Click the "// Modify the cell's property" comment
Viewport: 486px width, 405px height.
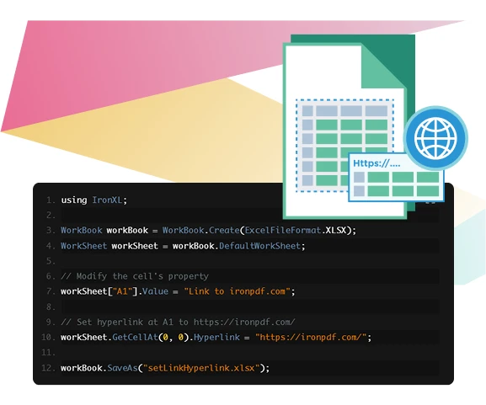pos(135,276)
